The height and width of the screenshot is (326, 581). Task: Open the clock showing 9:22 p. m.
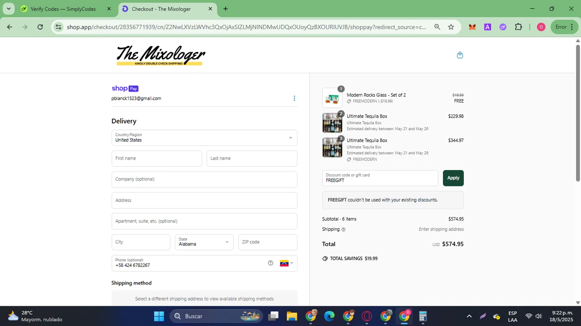click(561, 316)
